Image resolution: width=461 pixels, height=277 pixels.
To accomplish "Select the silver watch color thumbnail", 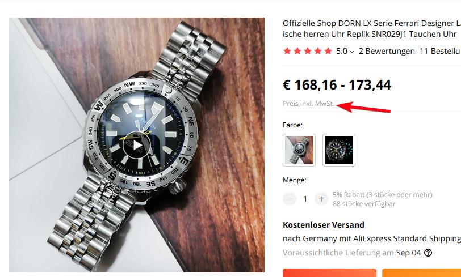I will tap(299, 150).
